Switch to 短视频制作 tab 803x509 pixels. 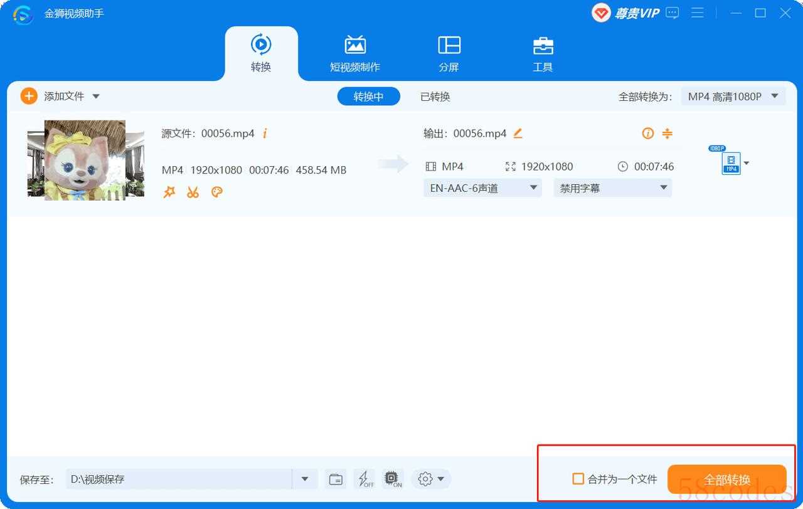coord(355,54)
